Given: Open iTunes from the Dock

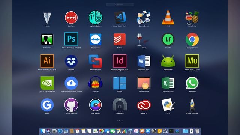Looking at the screenshot, I should [136, 131].
